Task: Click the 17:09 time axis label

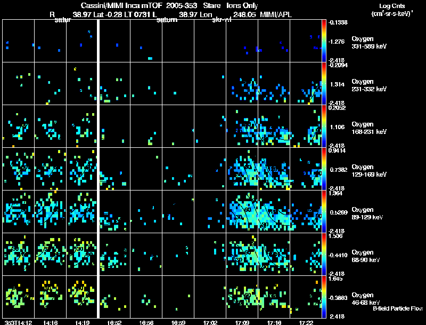Action: pos(242,322)
